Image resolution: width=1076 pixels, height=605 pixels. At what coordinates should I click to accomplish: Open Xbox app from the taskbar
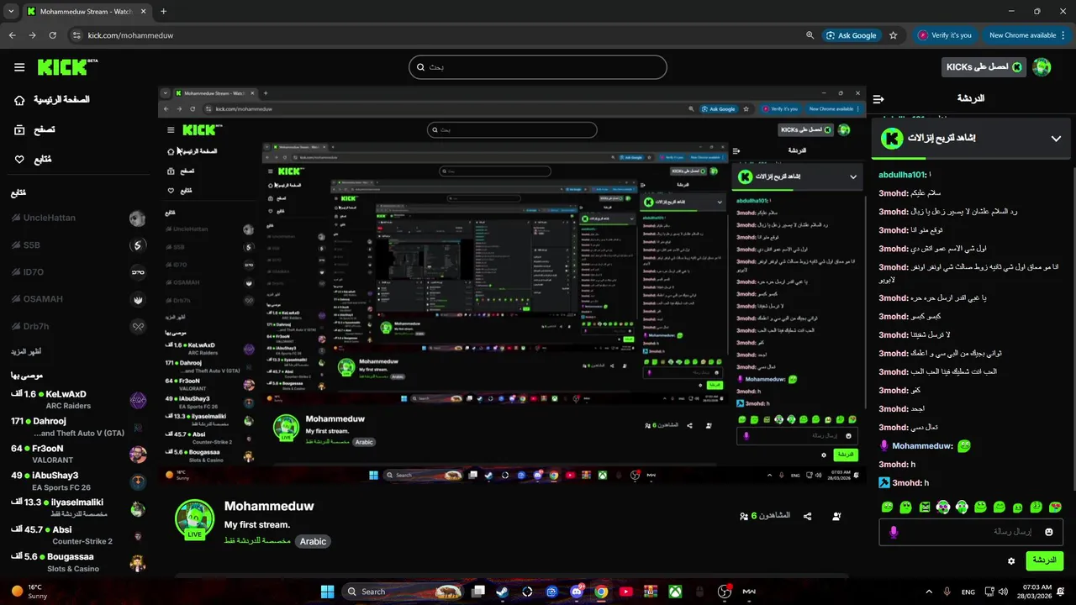point(674,592)
